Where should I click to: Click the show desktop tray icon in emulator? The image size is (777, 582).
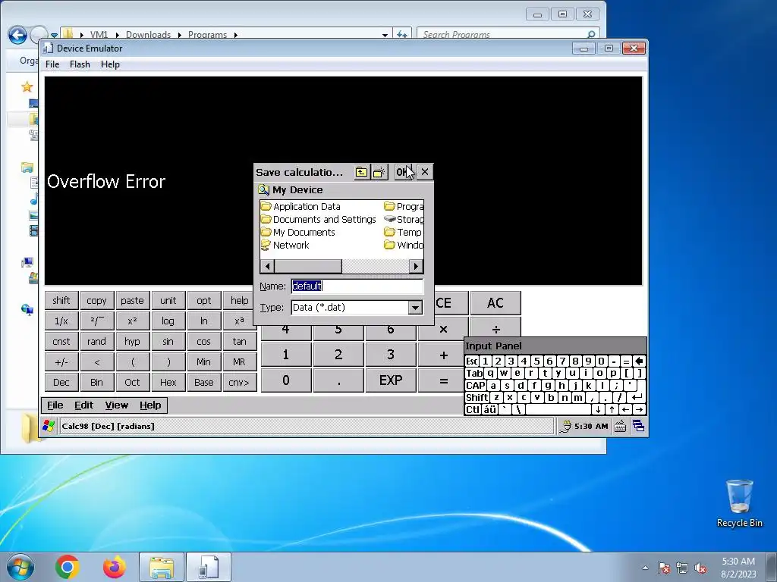pos(639,426)
